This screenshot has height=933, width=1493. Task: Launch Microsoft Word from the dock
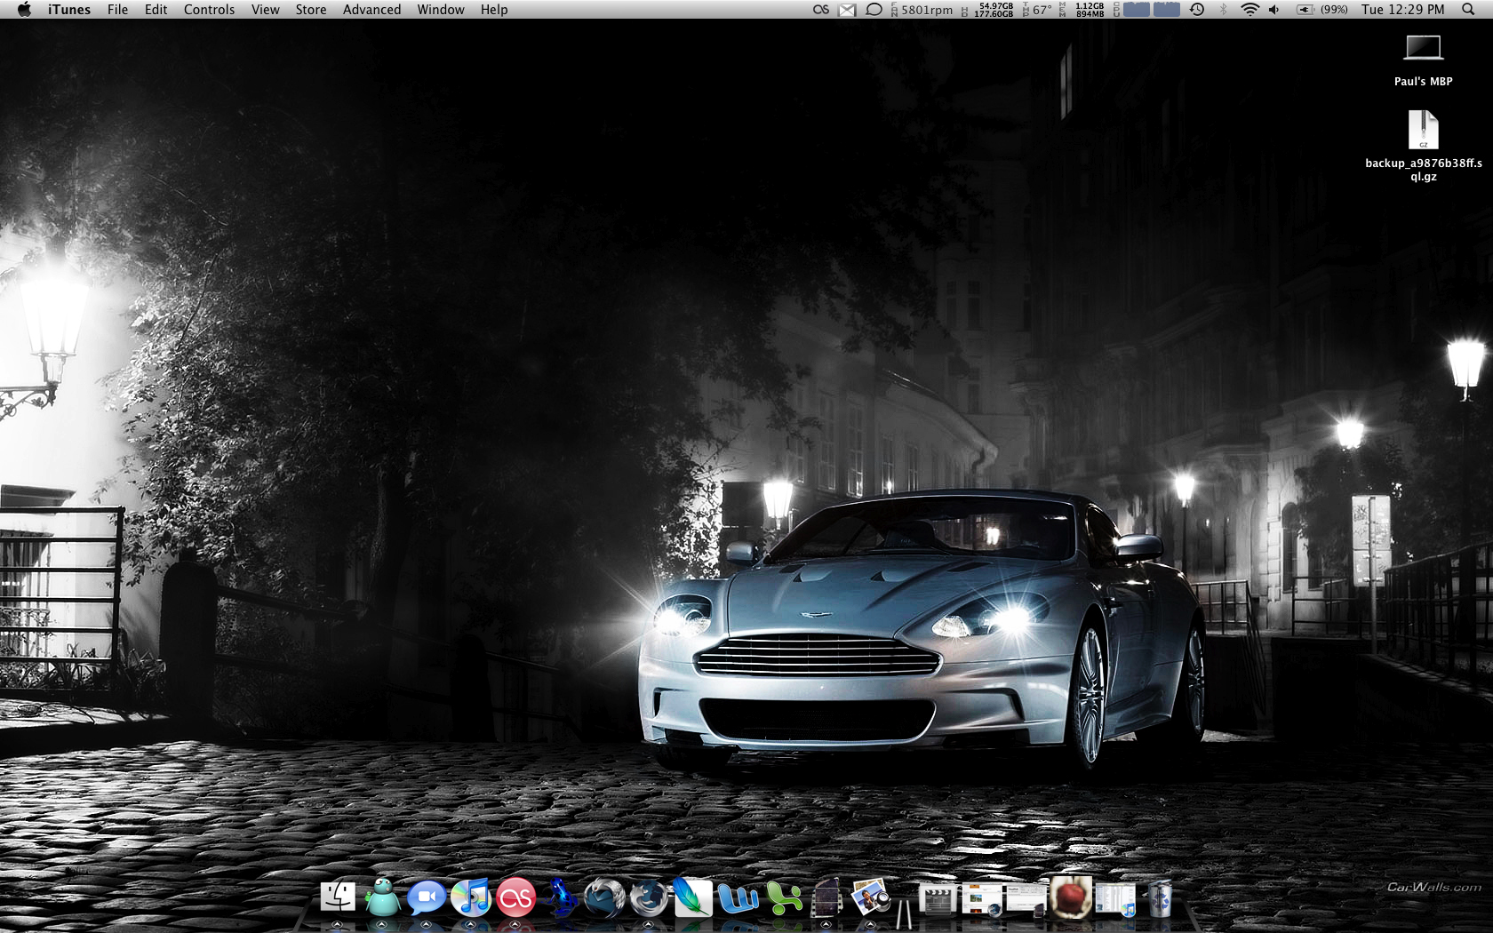(x=738, y=898)
